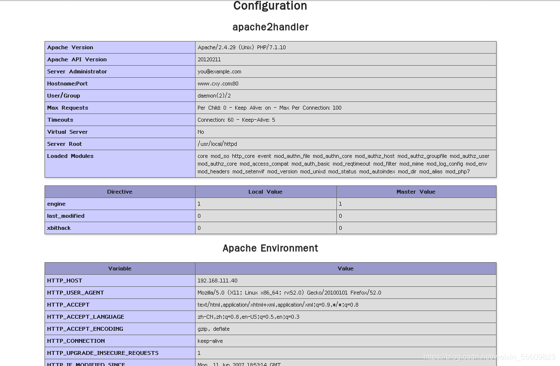Click the 'Directive' column header

pos(120,192)
